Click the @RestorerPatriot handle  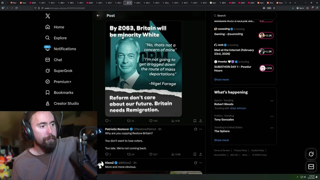click(x=145, y=129)
